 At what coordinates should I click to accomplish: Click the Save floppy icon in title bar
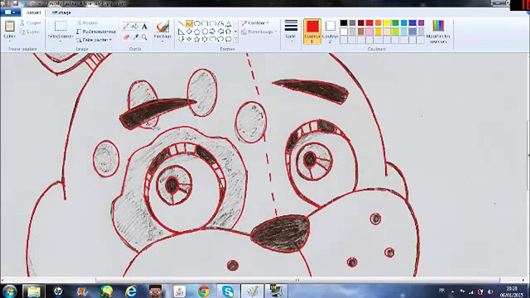pos(15,3)
